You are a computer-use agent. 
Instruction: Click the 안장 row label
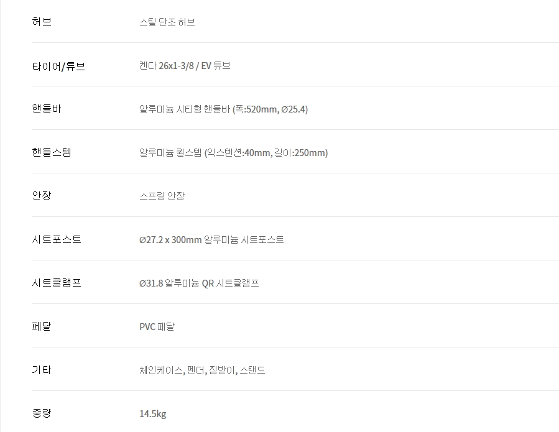(42, 196)
